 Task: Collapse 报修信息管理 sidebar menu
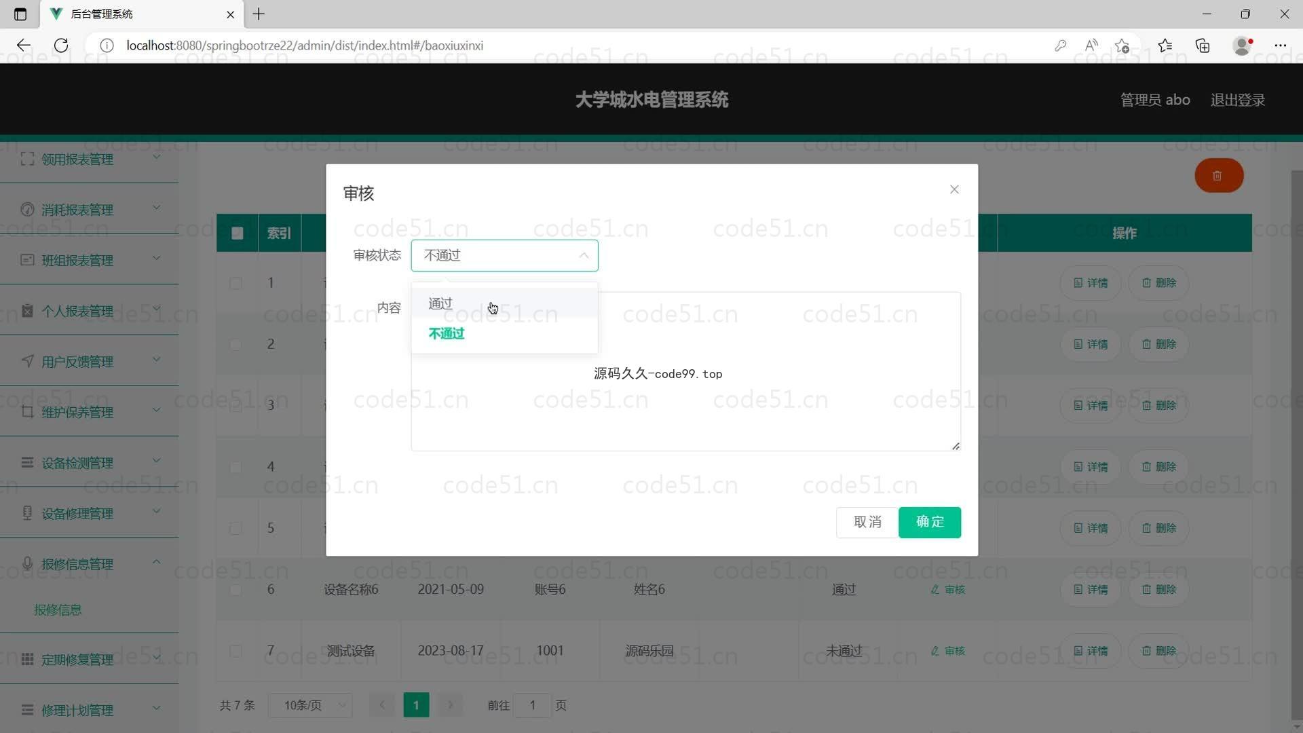pos(90,564)
